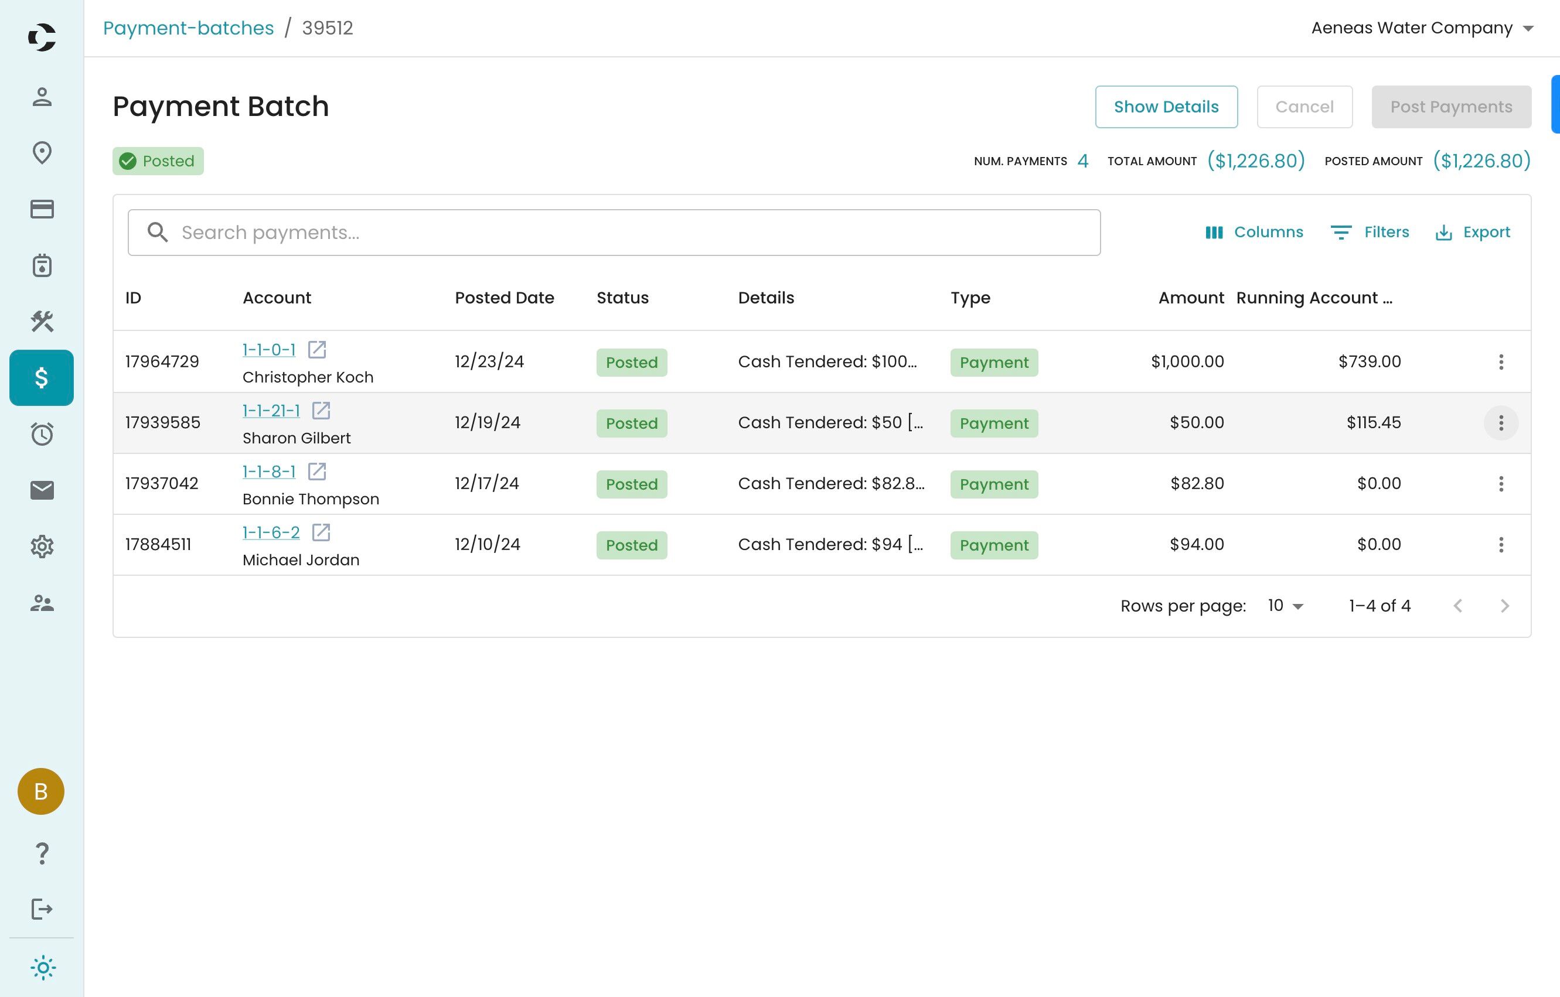Open external link icon beside account 1-1-0-1
This screenshot has height=997, width=1560.
pyautogui.click(x=317, y=350)
